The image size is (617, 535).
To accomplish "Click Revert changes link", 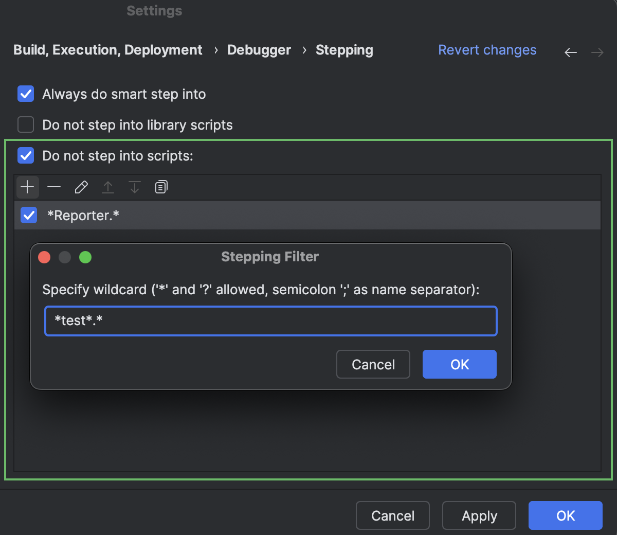I will click(x=487, y=50).
